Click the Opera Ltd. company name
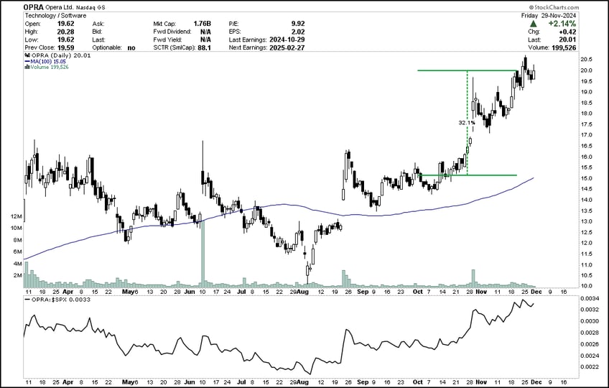The height and width of the screenshot is (388, 609). pos(61,7)
